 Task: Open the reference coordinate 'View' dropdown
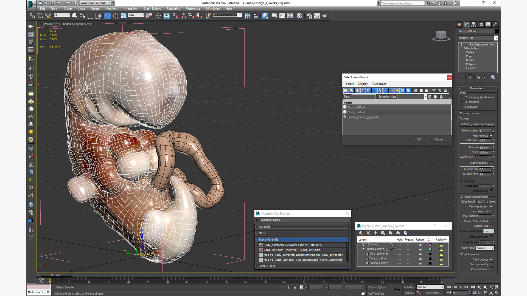click(x=136, y=15)
